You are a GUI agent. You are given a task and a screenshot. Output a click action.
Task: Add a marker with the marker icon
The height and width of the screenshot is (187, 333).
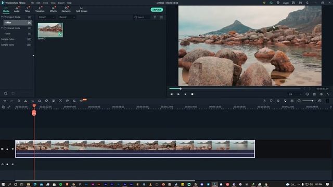tap(271, 101)
